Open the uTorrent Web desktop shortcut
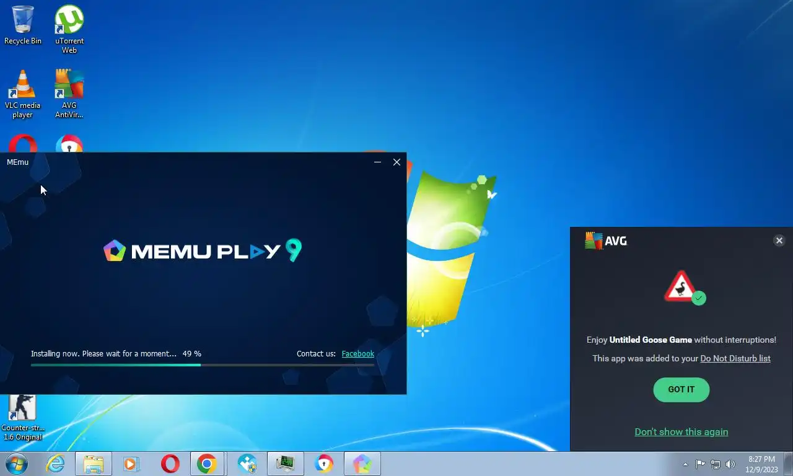Image resolution: width=793 pixels, height=476 pixels. (69, 29)
